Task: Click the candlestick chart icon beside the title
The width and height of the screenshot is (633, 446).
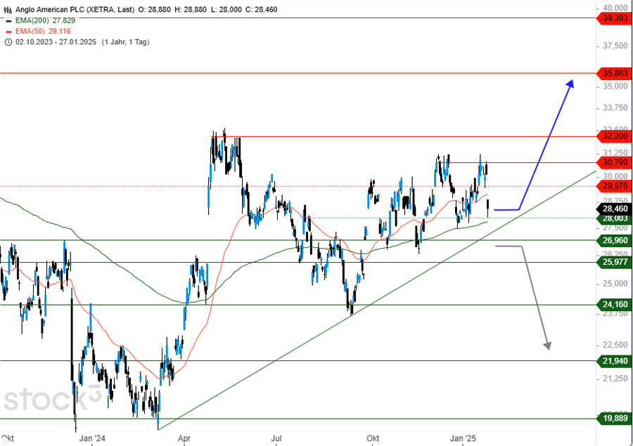Action: 8,10
